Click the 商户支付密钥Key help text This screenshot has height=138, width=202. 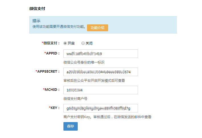pyautogui.click(x=107, y=117)
